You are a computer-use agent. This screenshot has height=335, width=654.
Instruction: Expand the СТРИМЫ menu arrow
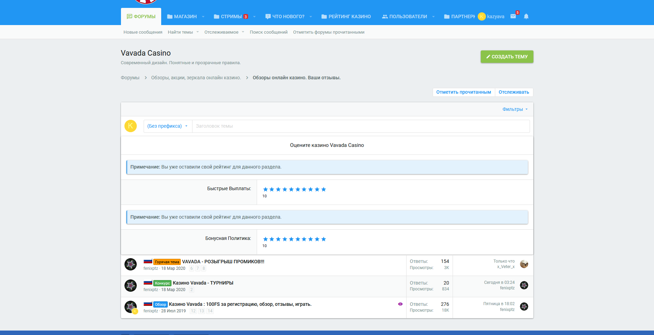pyautogui.click(x=254, y=16)
